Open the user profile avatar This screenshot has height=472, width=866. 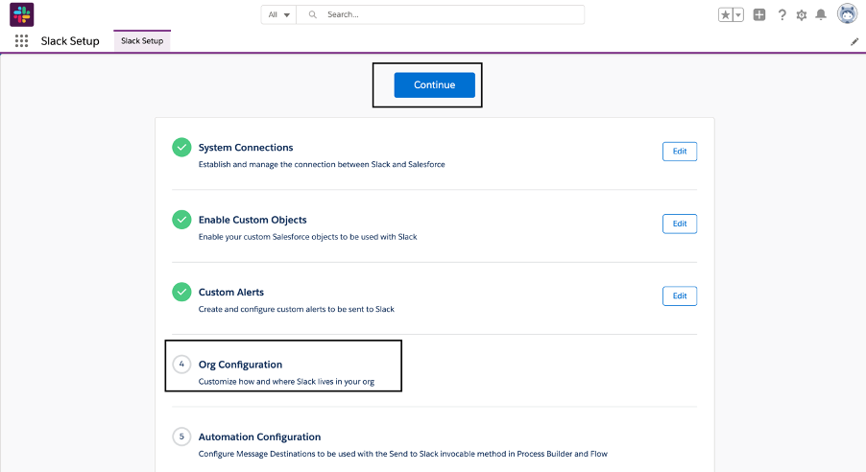[847, 13]
